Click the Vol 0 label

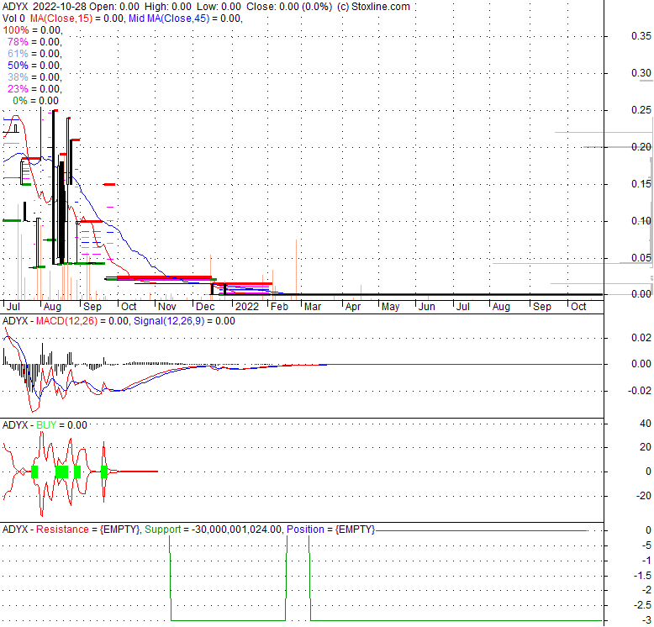13,18
